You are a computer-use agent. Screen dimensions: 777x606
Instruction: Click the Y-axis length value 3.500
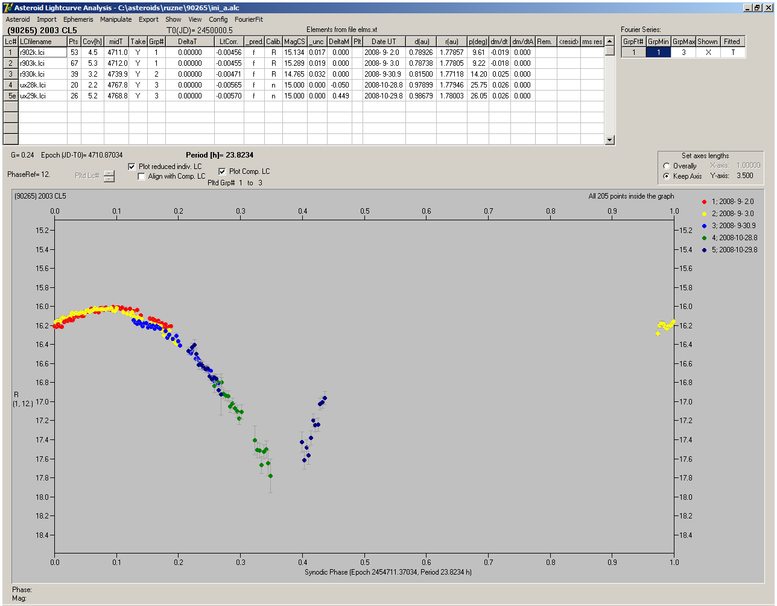point(745,176)
